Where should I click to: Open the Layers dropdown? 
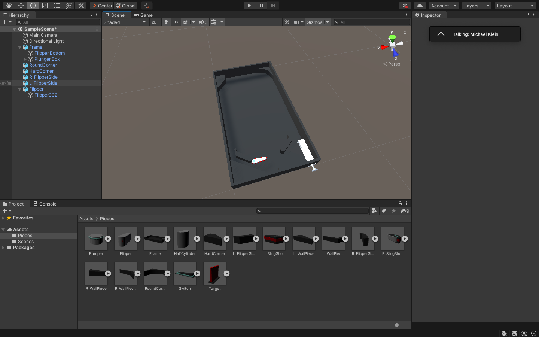[476, 6]
